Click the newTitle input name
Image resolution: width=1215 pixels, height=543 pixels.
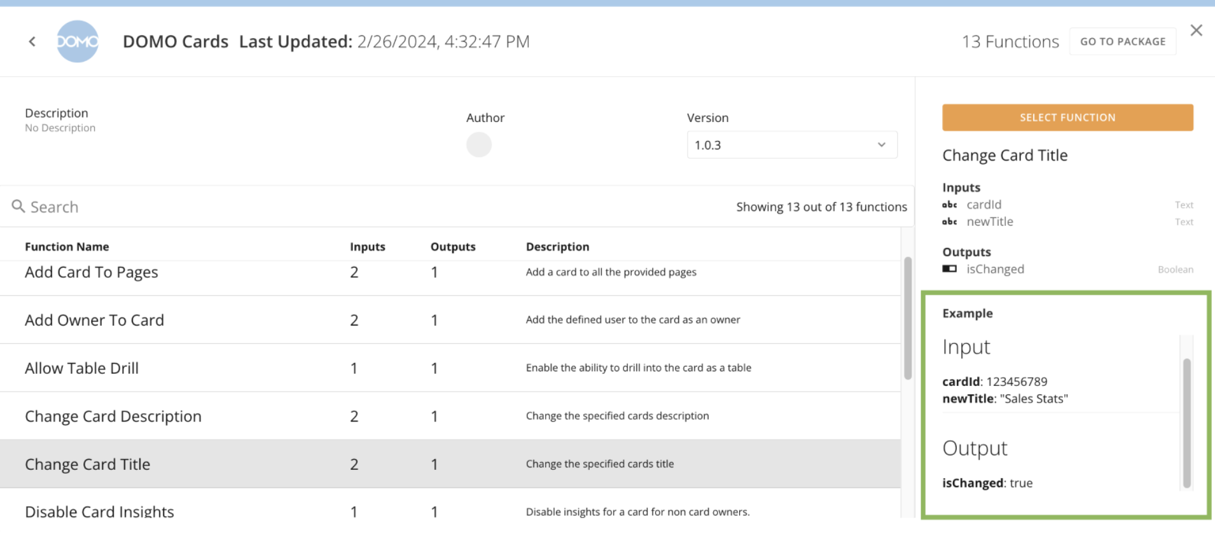(x=990, y=222)
